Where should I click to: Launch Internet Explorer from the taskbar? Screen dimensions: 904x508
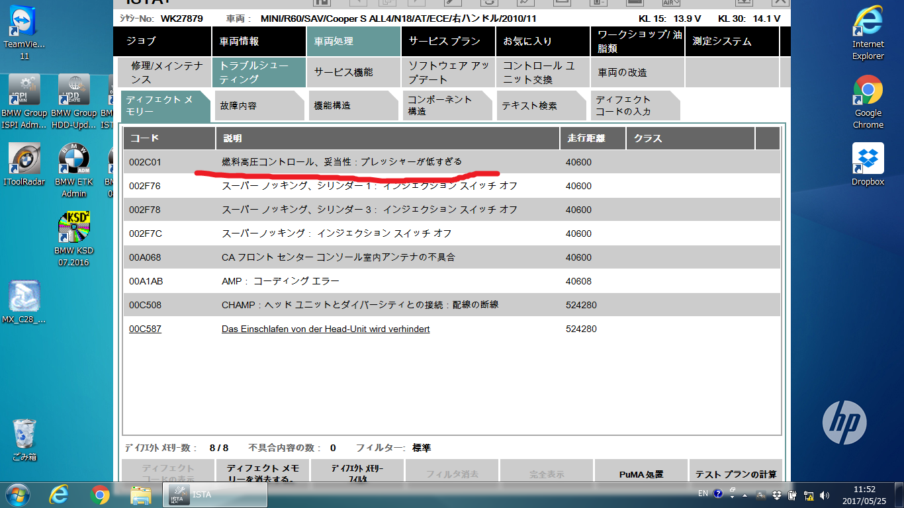tap(60, 494)
